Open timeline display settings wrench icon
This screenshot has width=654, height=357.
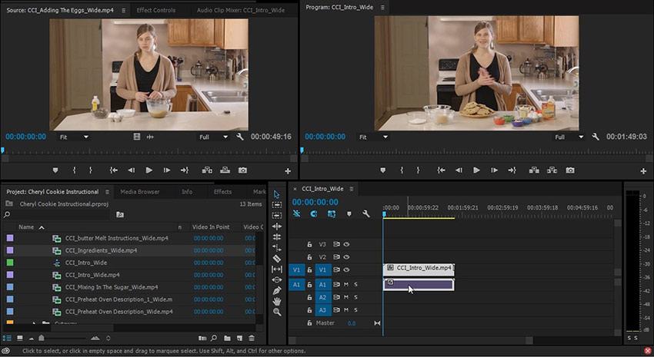pos(366,214)
